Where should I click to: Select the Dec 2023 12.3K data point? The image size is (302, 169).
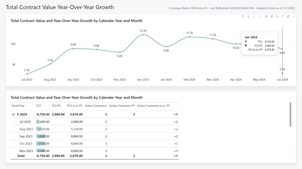(x=143, y=35)
